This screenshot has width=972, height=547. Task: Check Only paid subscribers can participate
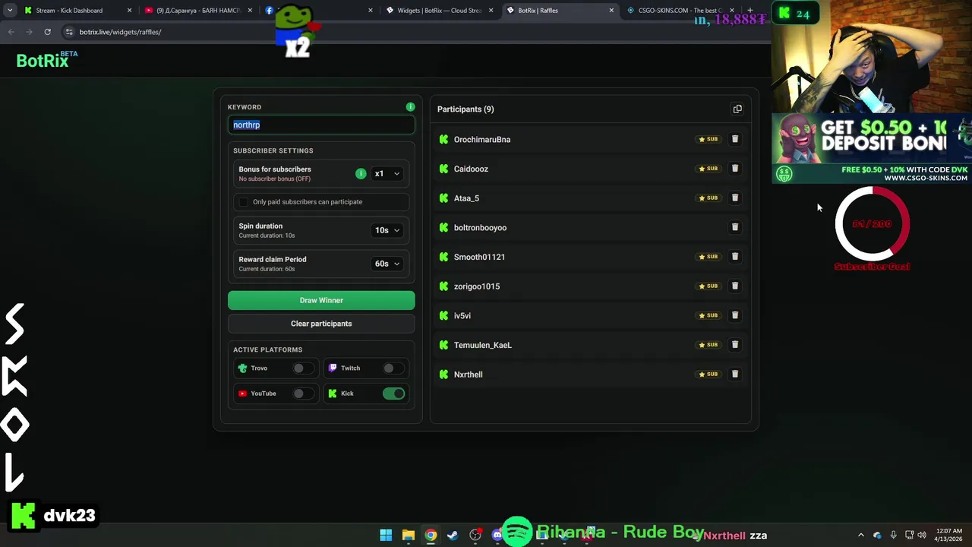pos(243,202)
